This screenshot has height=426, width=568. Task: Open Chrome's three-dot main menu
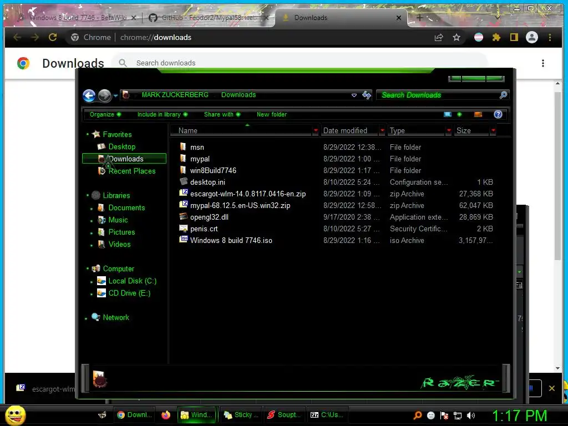[x=550, y=37]
